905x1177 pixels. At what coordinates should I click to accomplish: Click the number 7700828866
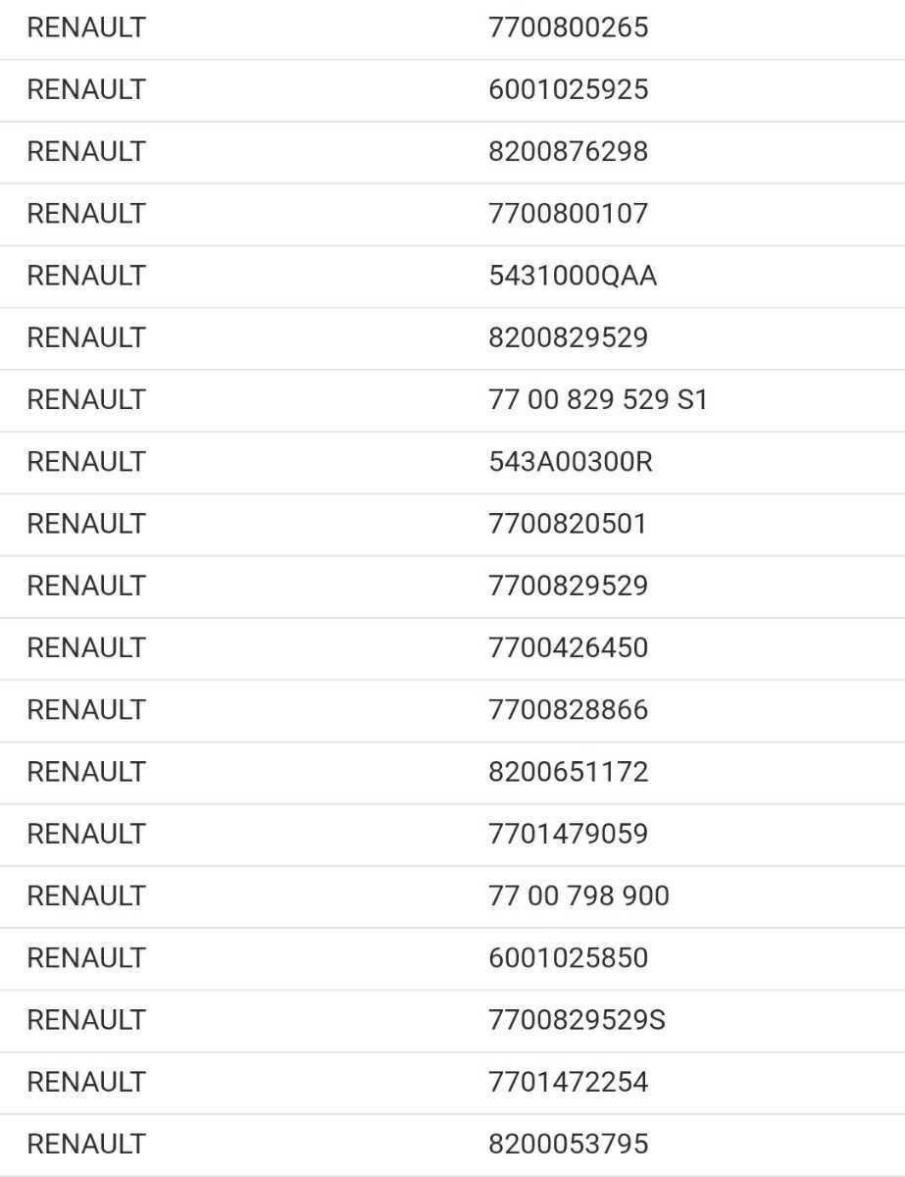coord(568,709)
